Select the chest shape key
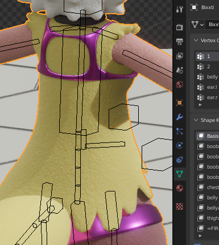219x245 pixels. (x=207, y=187)
